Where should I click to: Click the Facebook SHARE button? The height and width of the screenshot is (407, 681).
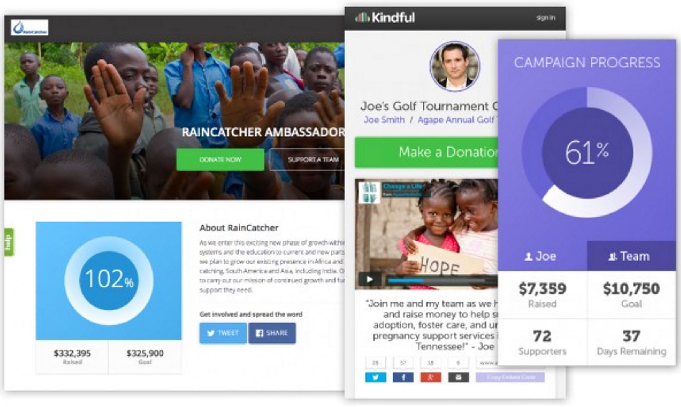point(272,333)
